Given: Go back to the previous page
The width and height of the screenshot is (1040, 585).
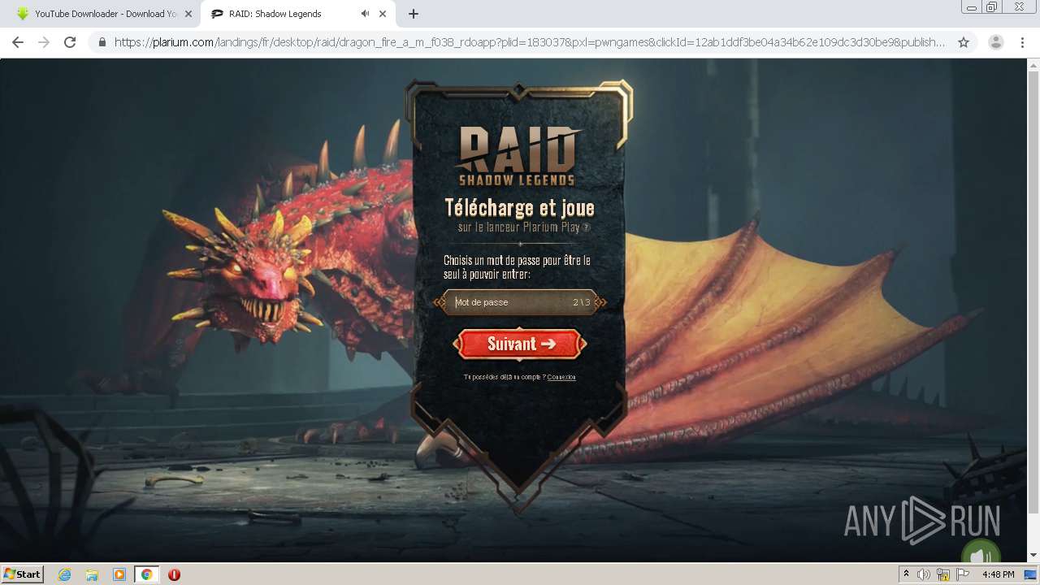Looking at the screenshot, I should click(x=18, y=42).
